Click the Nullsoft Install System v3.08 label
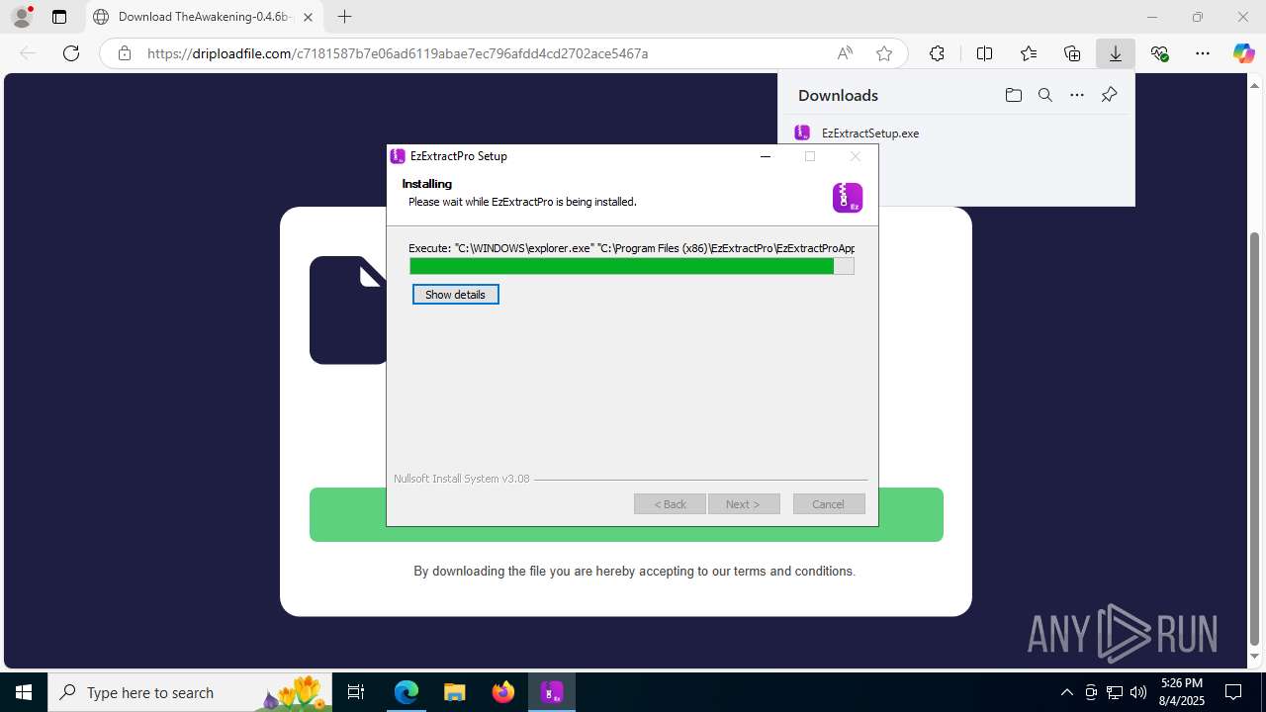1266x712 pixels. click(x=462, y=479)
